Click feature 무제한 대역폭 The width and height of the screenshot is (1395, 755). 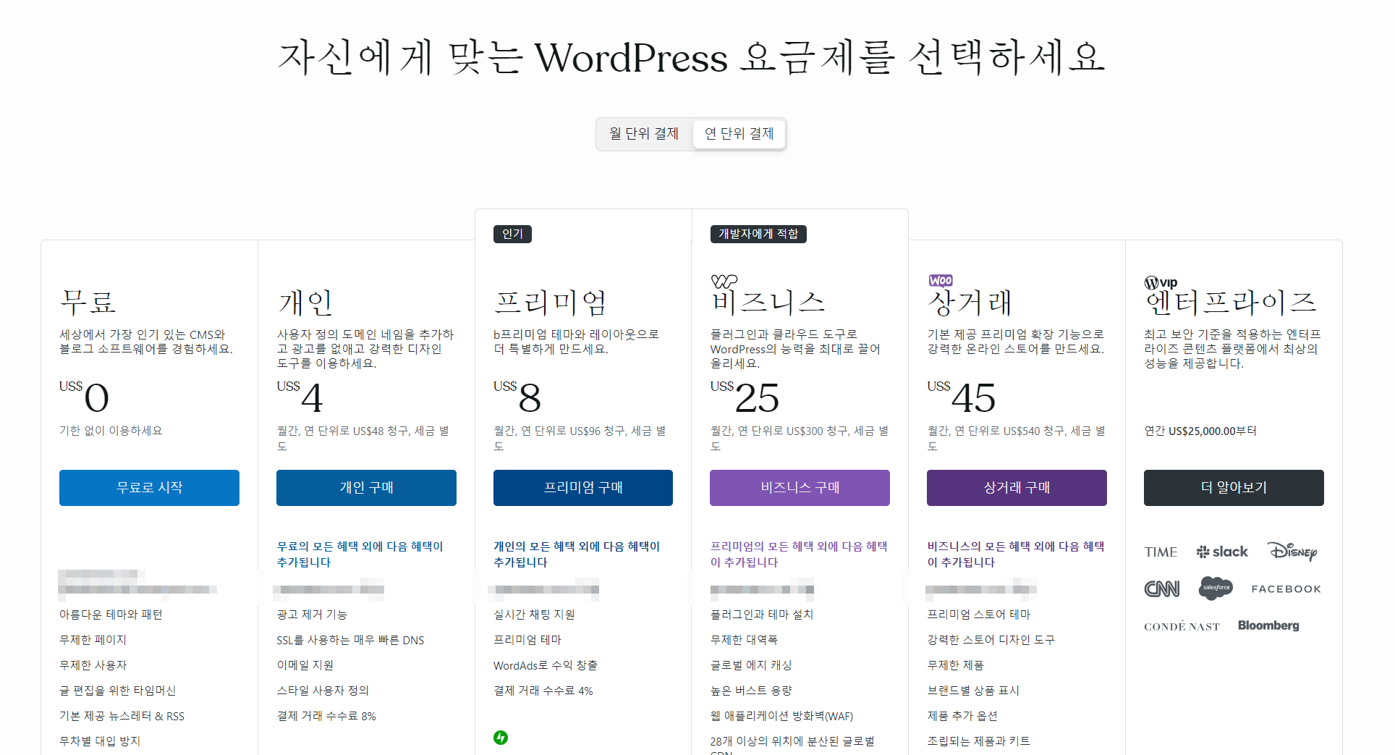click(744, 640)
